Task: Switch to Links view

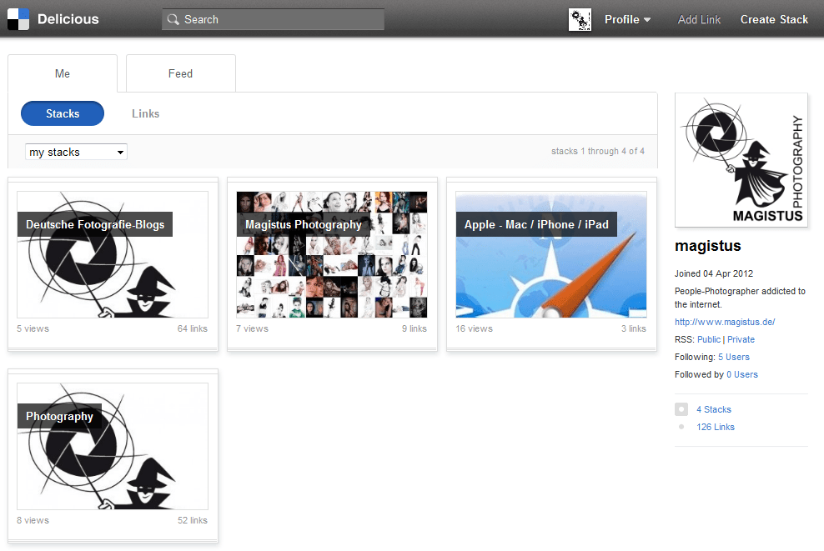Action: click(145, 113)
